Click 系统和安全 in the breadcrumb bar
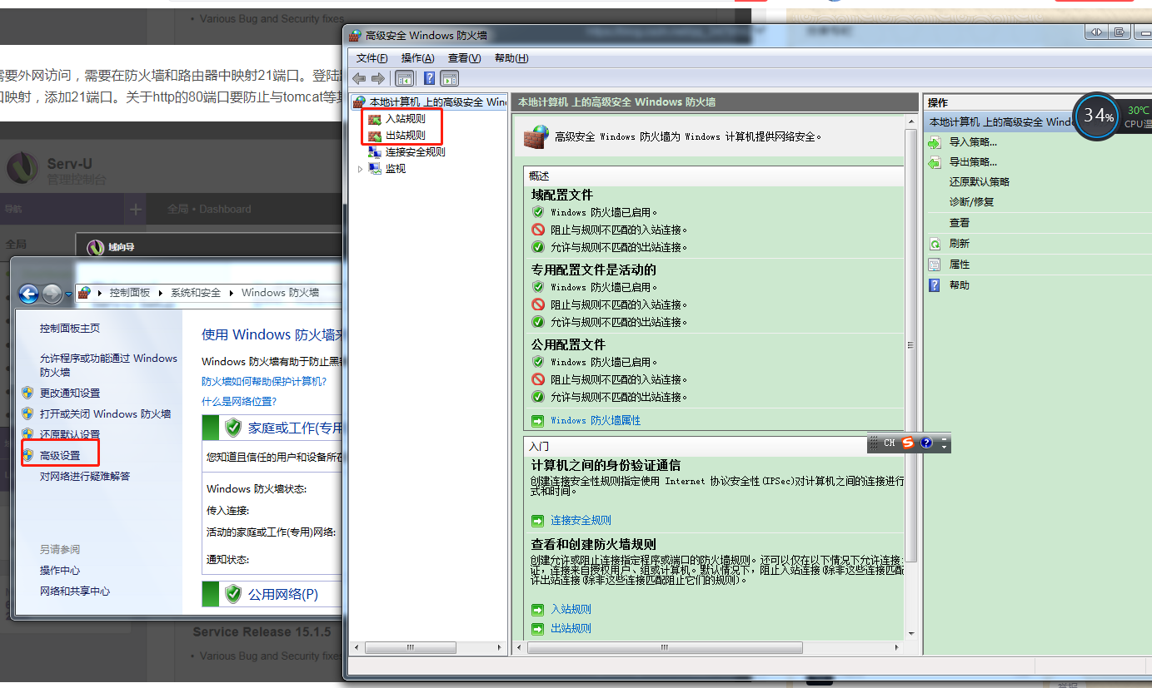 (x=196, y=293)
